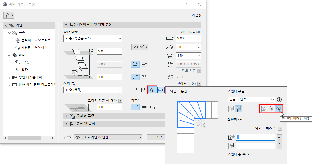Collapse the 구조 tree node
The image size is (312, 164).
9,33
